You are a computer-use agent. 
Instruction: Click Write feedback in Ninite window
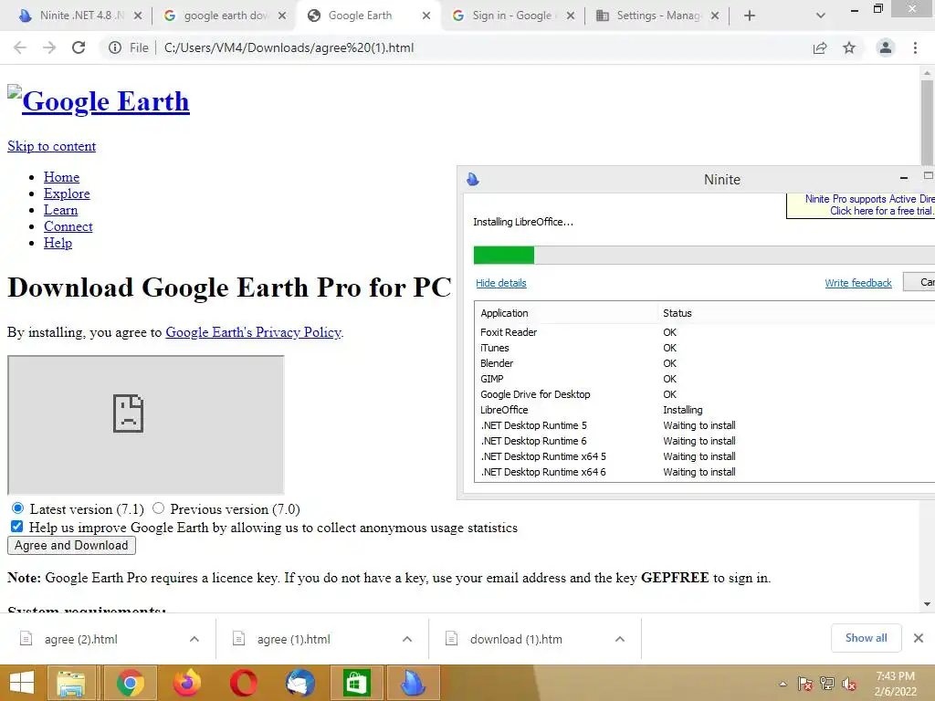(858, 283)
